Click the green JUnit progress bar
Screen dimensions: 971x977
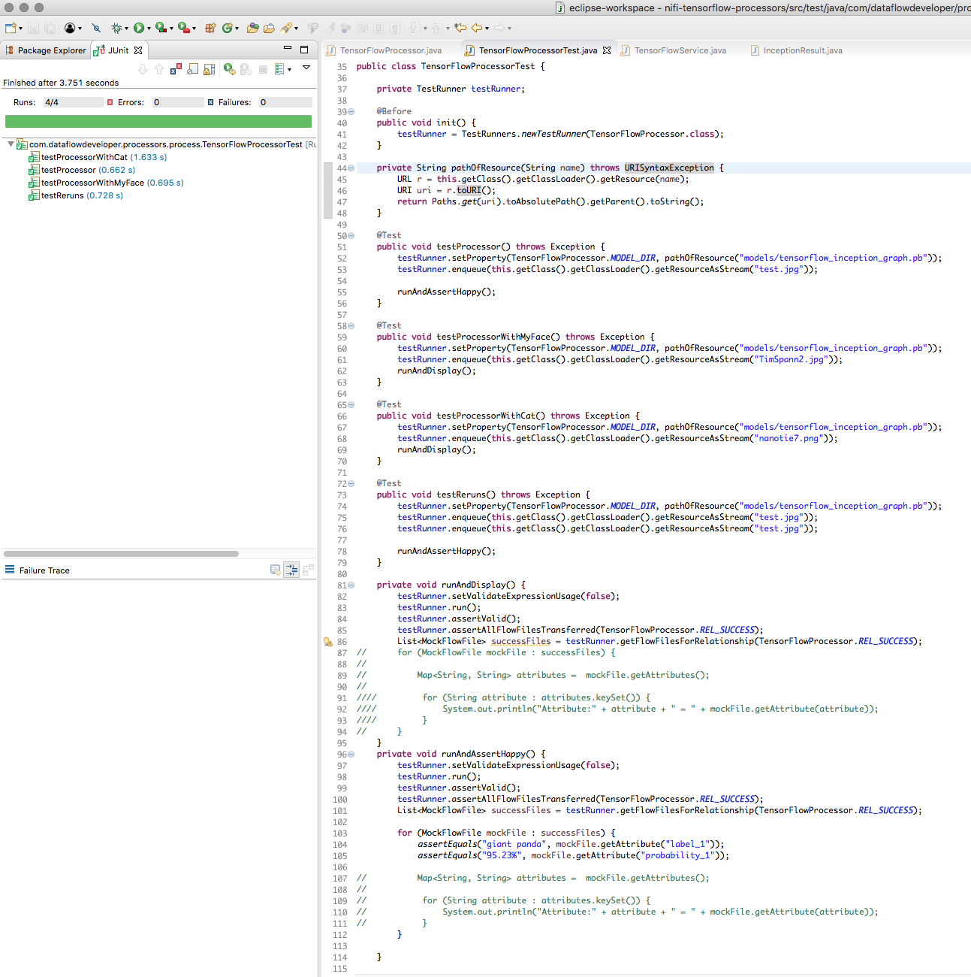point(159,121)
